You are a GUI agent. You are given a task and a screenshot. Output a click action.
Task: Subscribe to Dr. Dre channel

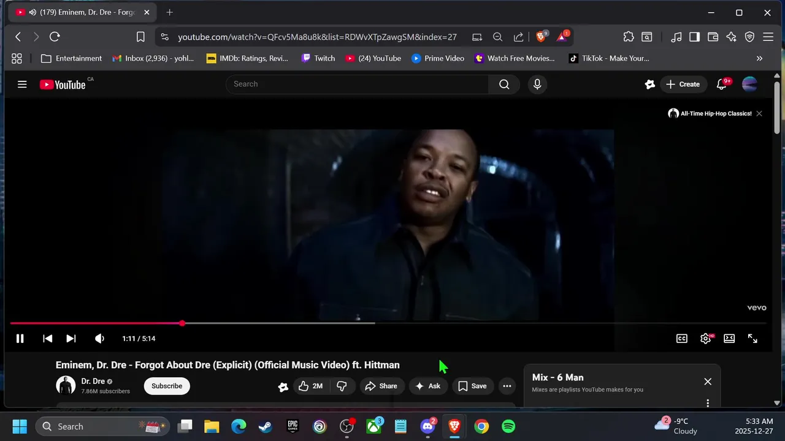pos(167,386)
